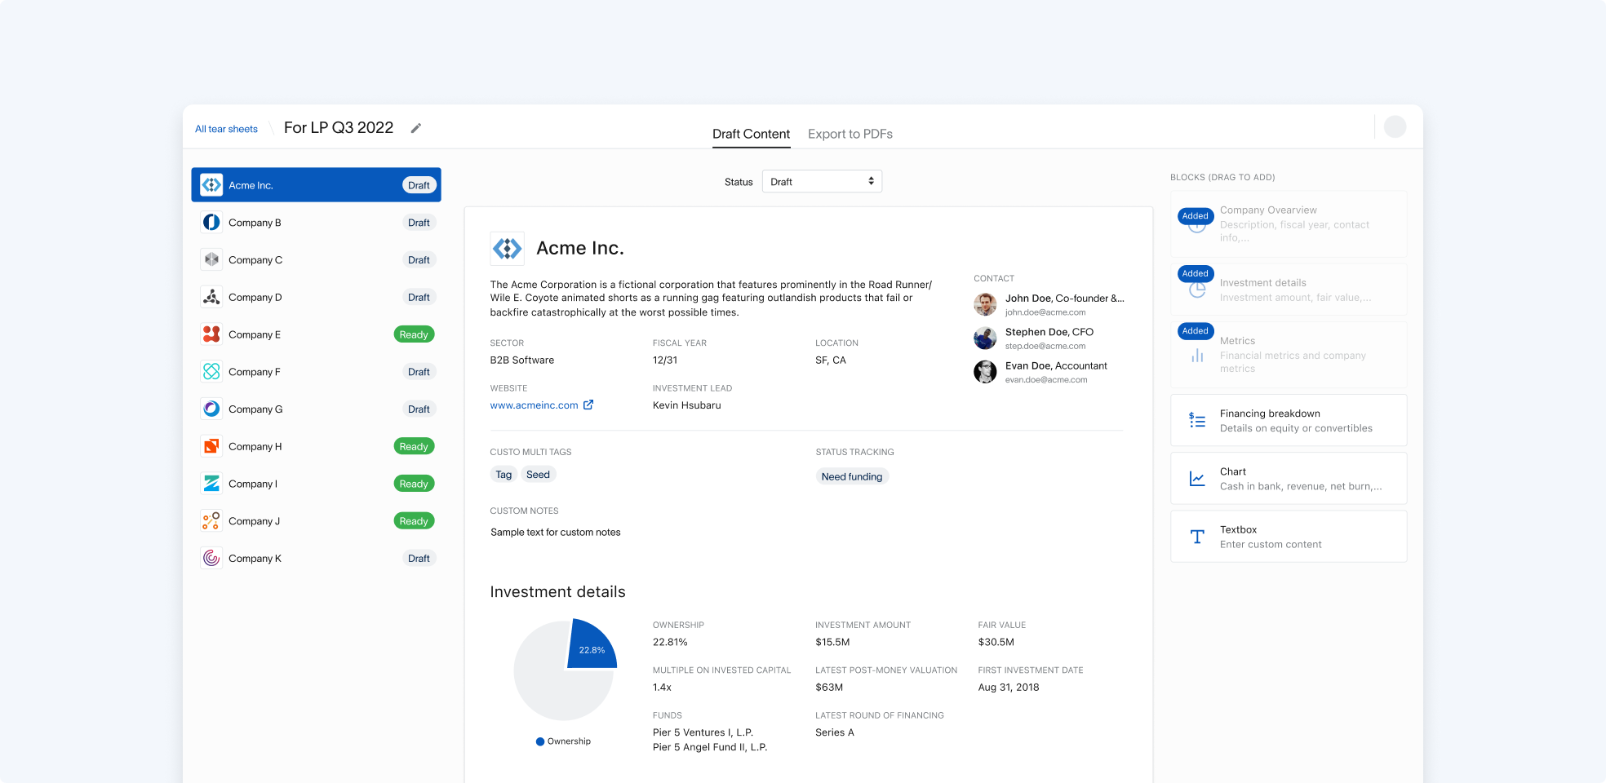Click the For LP Q3 2022 title
Viewport: 1606px width, 783px height.
click(339, 128)
